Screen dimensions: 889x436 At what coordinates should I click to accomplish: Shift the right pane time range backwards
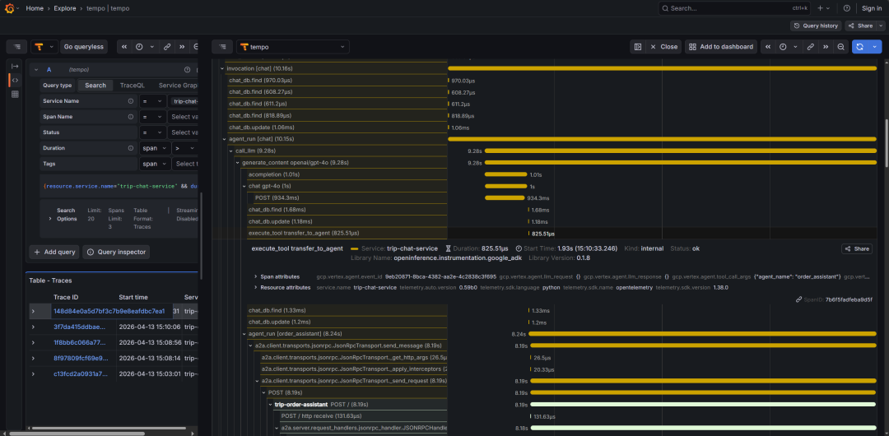[x=768, y=47]
